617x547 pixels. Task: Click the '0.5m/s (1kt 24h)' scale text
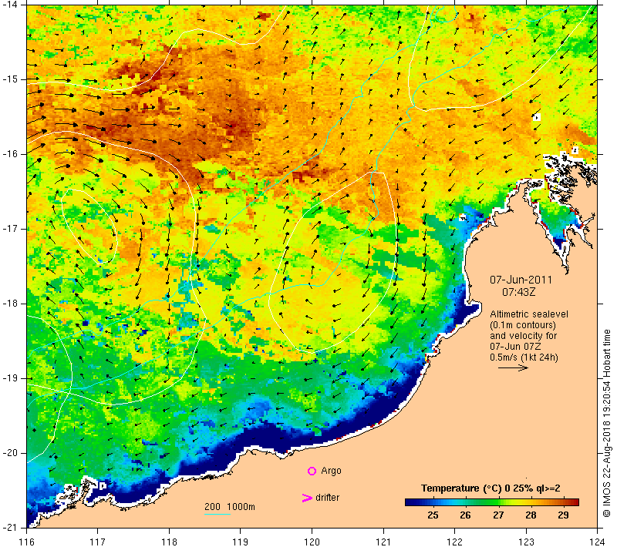[524, 357]
